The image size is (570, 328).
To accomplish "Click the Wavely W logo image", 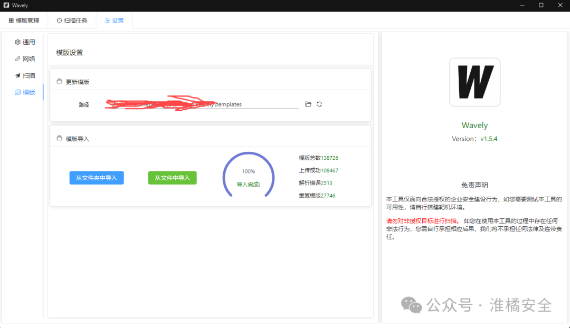I will click(475, 82).
